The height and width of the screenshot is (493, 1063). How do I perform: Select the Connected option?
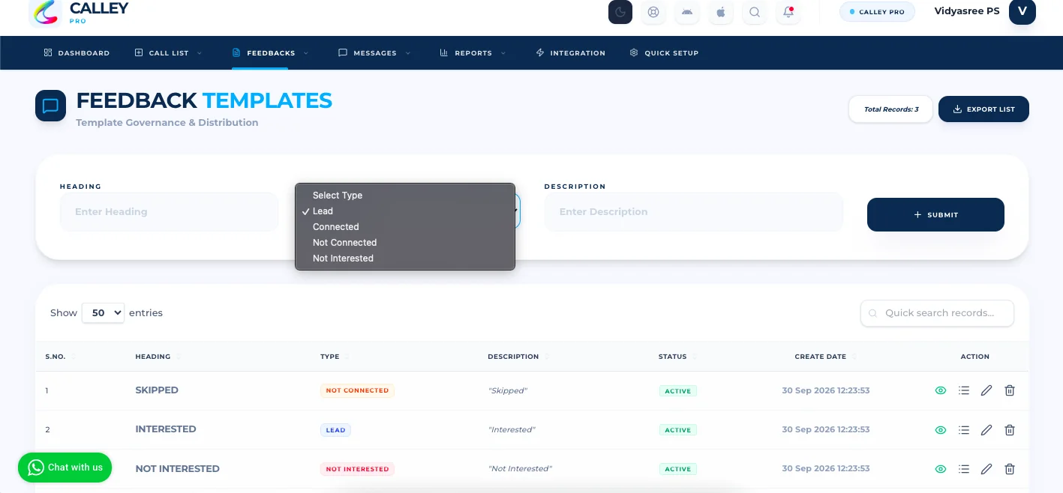405,227
